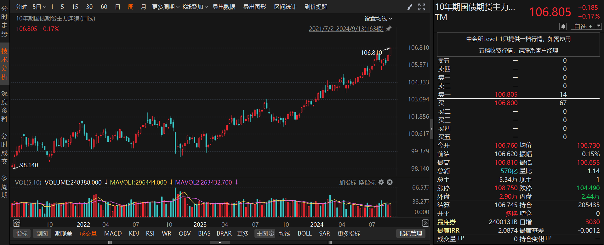The width and height of the screenshot is (604, 245).
Task: Open 指标管理 button
Action: pyautogui.click(x=410, y=233)
